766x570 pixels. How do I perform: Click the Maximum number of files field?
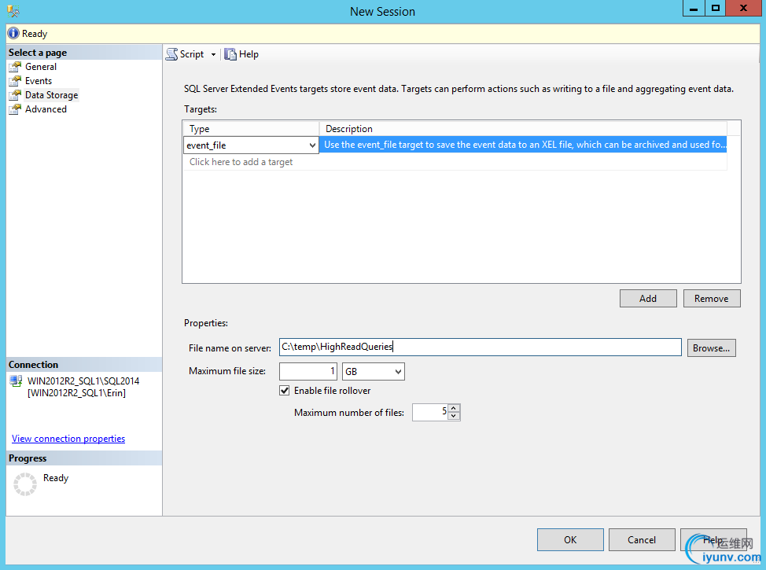(430, 412)
